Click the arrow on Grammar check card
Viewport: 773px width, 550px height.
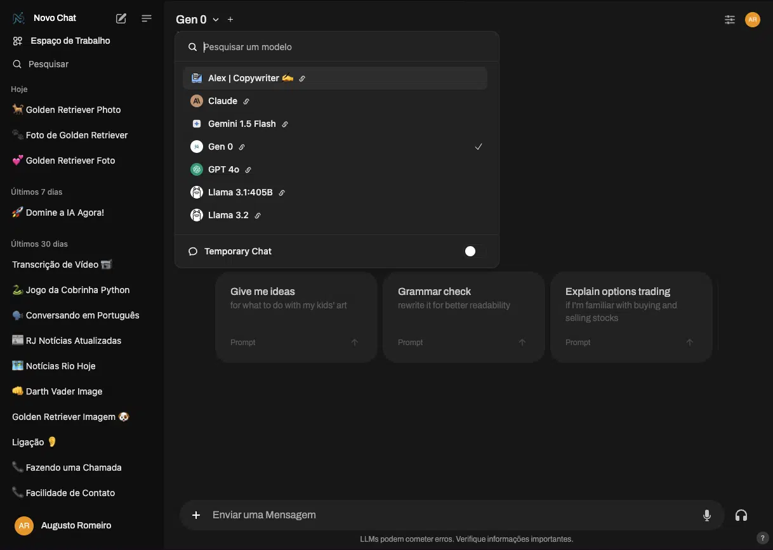[522, 343]
